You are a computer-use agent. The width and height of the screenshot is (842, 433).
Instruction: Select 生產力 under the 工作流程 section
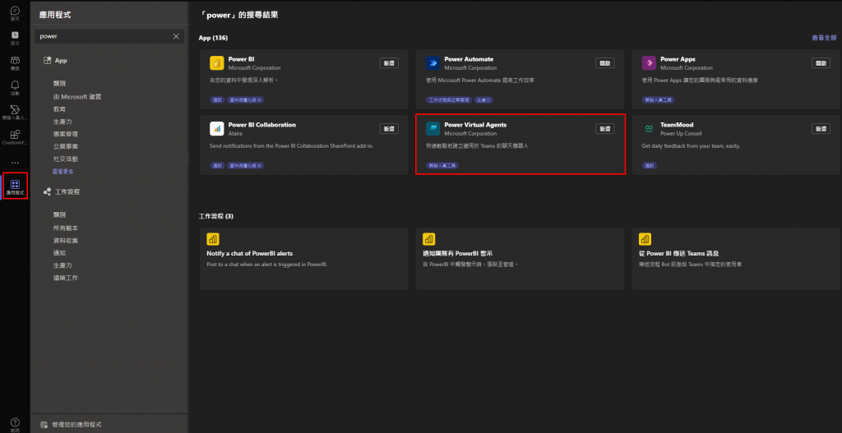click(x=62, y=265)
